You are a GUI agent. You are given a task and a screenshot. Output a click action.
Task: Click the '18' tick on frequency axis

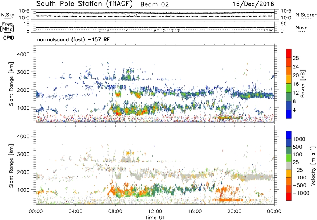coord(26,24)
